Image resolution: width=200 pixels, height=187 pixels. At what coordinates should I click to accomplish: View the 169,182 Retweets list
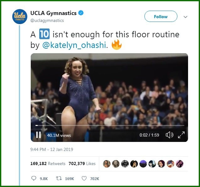[x=48, y=164]
